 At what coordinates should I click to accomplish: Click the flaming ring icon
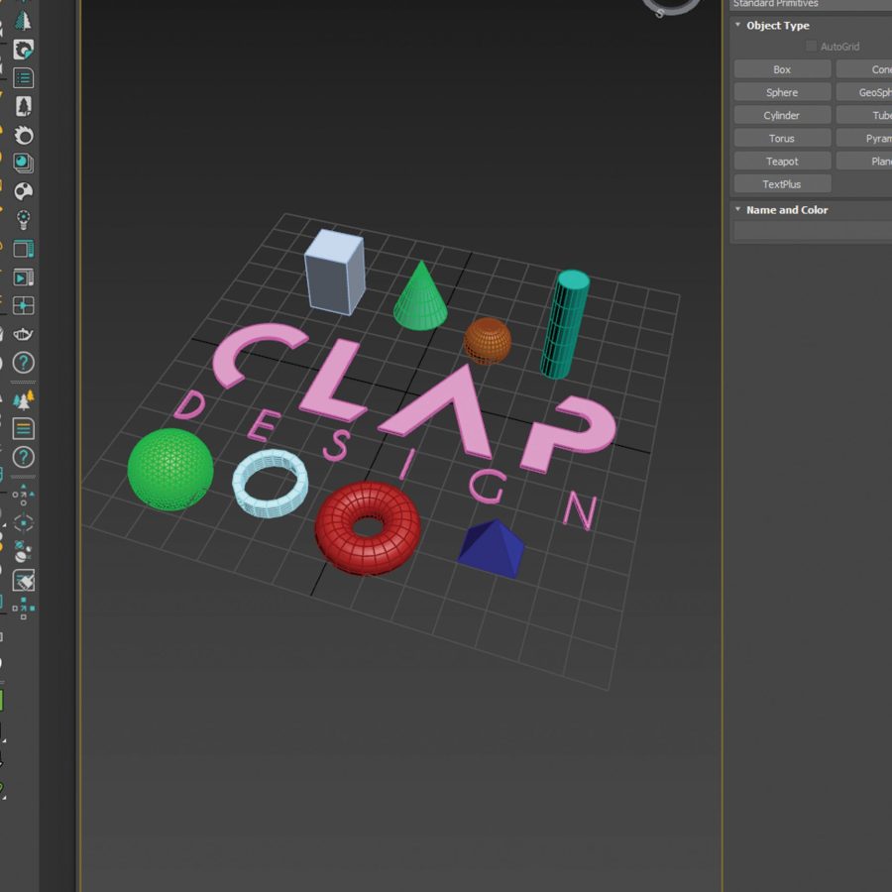point(24,135)
